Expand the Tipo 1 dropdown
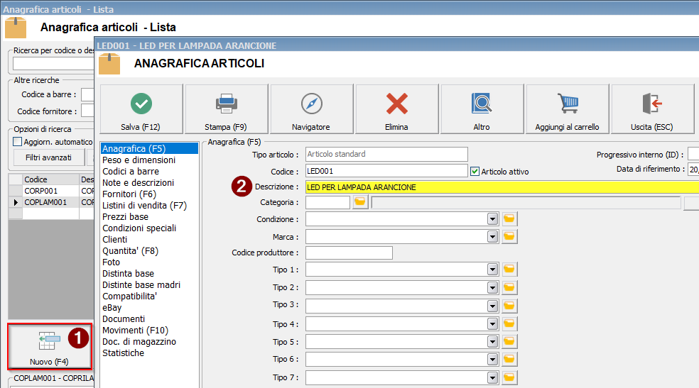The image size is (699, 388). click(492, 270)
